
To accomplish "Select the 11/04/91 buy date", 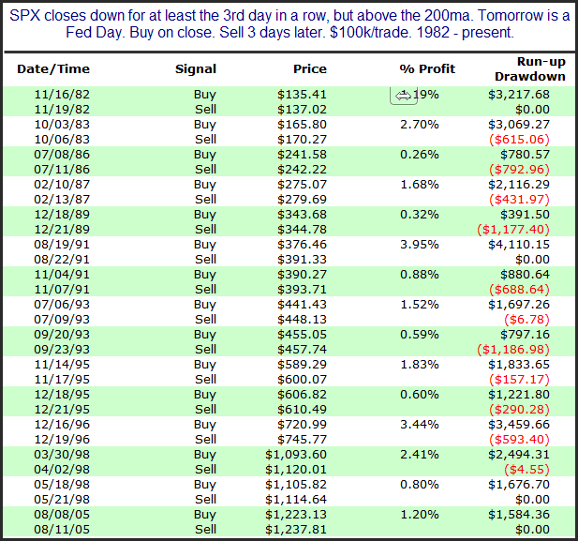I will coord(62,275).
